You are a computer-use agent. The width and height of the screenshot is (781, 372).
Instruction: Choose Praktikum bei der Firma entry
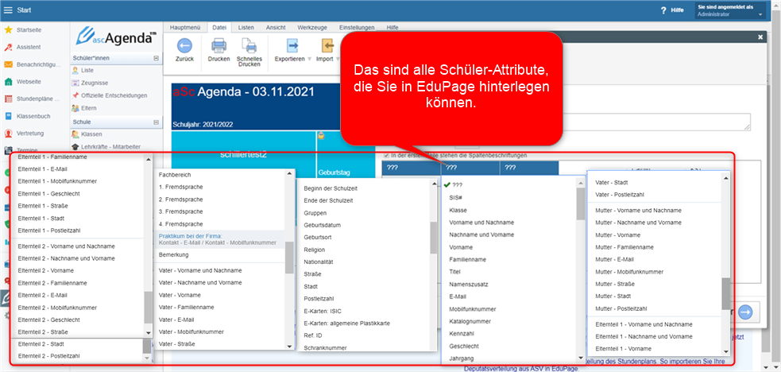click(x=219, y=239)
